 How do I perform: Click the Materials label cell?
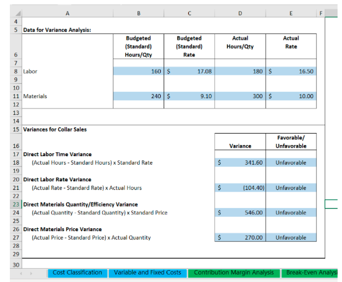pyautogui.click(x=68, y=96)
